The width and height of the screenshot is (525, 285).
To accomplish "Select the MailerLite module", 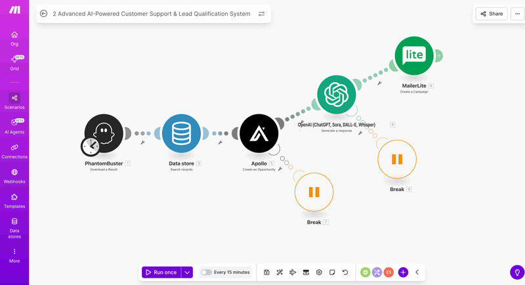I will click(414, 56).
